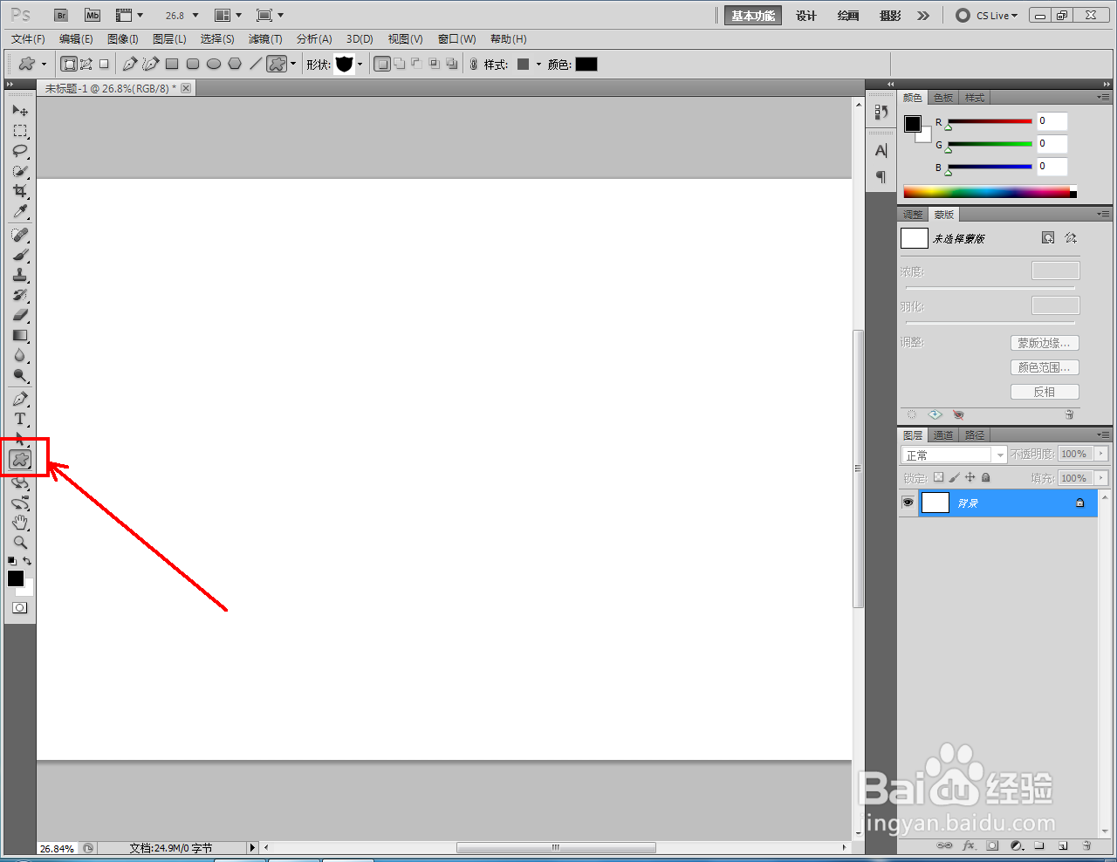Select the Rectangular Marquee tool

(x=20, y=131)
